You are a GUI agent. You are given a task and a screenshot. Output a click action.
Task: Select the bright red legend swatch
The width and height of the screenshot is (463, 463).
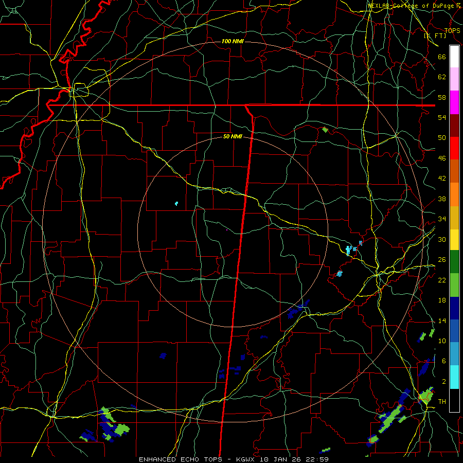coord(454,148)
